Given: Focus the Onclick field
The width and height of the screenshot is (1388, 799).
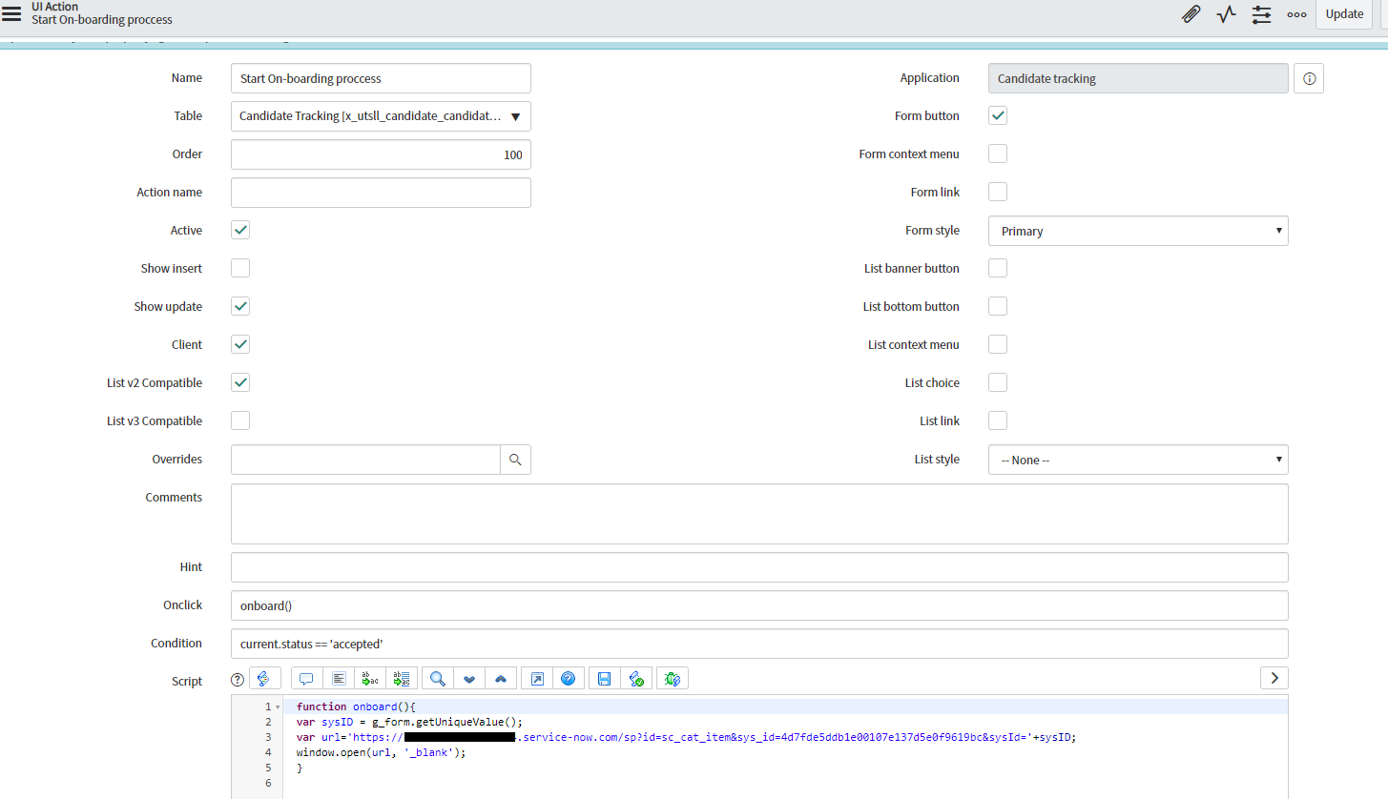Looking at the screenshot, I should click(x=759, y=605).
